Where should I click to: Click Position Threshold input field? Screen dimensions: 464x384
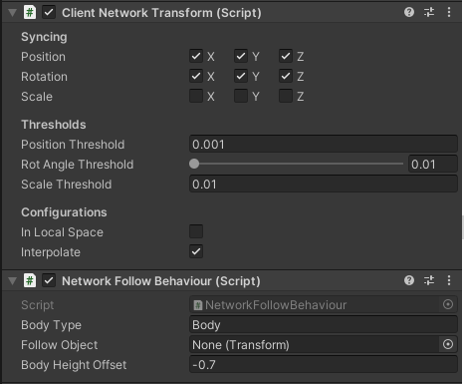pos(324,144)
